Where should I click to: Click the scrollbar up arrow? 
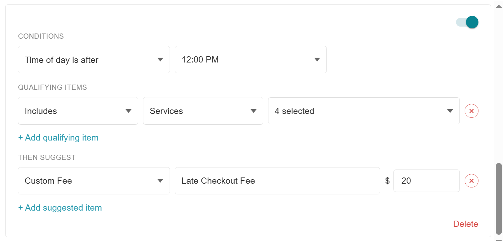499,6
